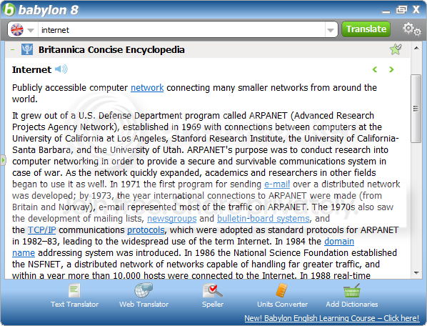
Task: Collapse the Britannica Concise Encyclopedia section
Action: point(12,49)
